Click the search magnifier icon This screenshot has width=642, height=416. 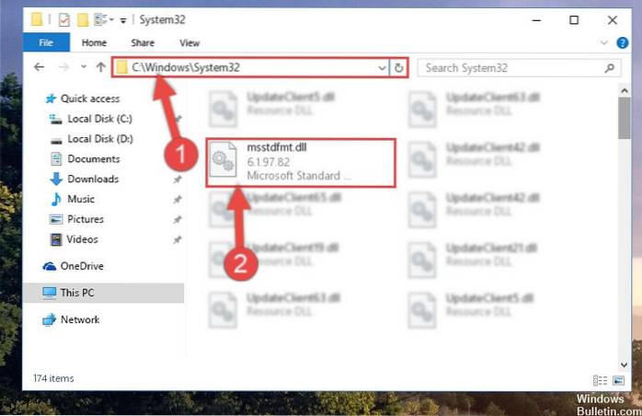(x=608, y=68)
